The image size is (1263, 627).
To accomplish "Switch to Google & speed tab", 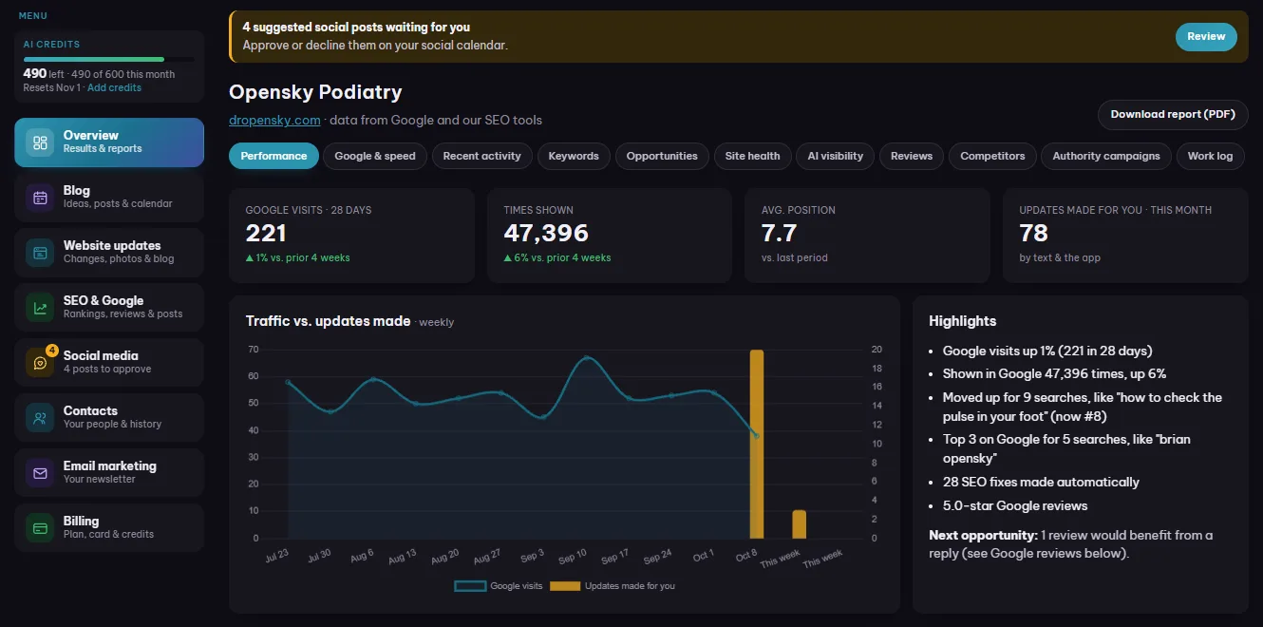I will click(375, 156).
